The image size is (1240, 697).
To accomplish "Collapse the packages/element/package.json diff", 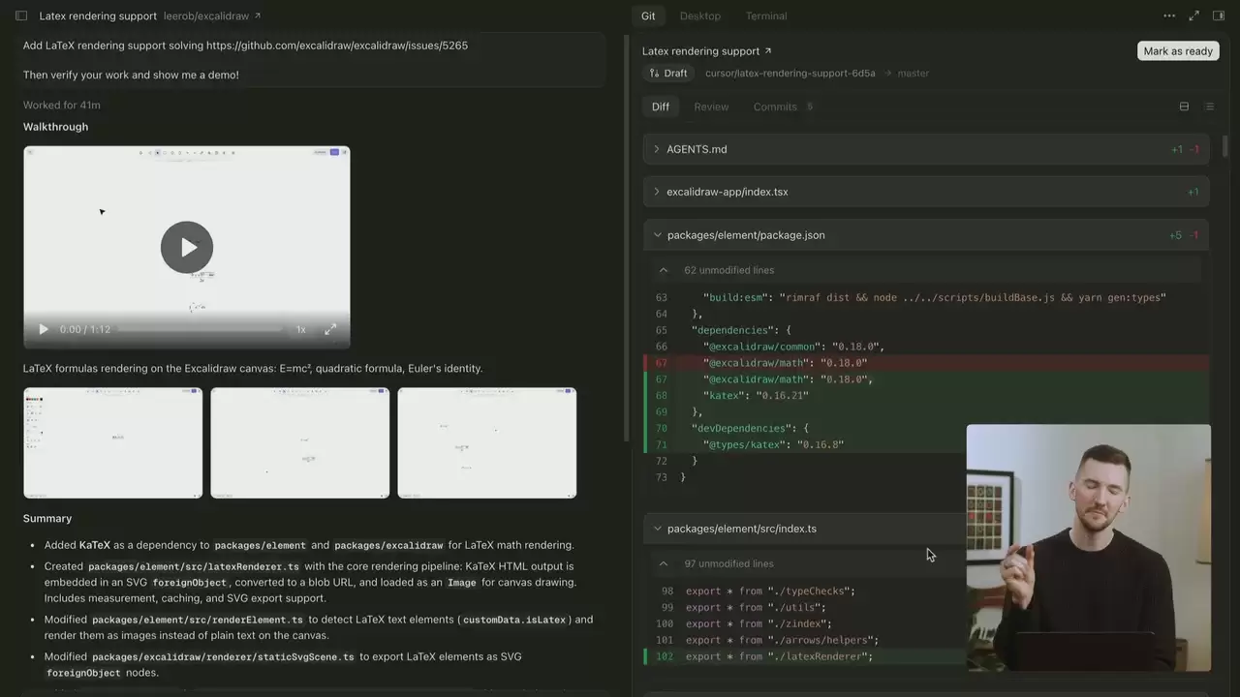I will coord(926,235).
